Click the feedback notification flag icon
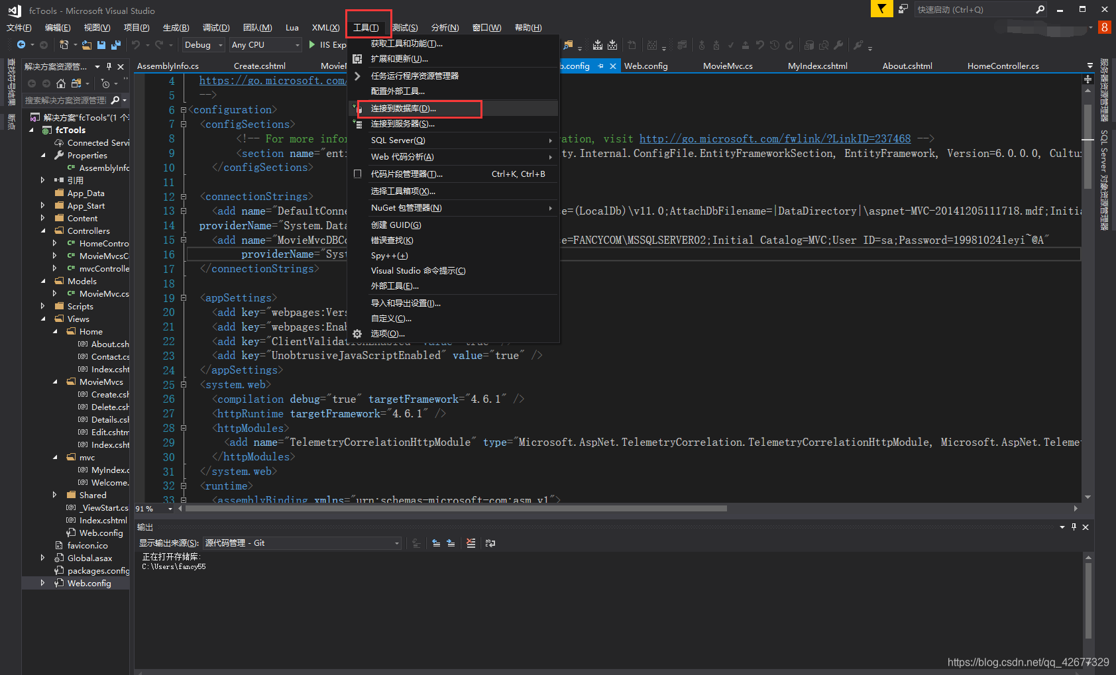1116x675 pixels. pyautogui.click(x=881, y=9)
